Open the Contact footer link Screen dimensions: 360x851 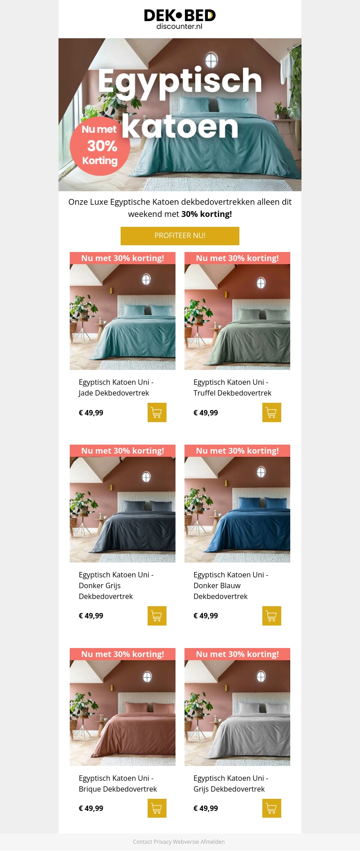coord(142,842)
